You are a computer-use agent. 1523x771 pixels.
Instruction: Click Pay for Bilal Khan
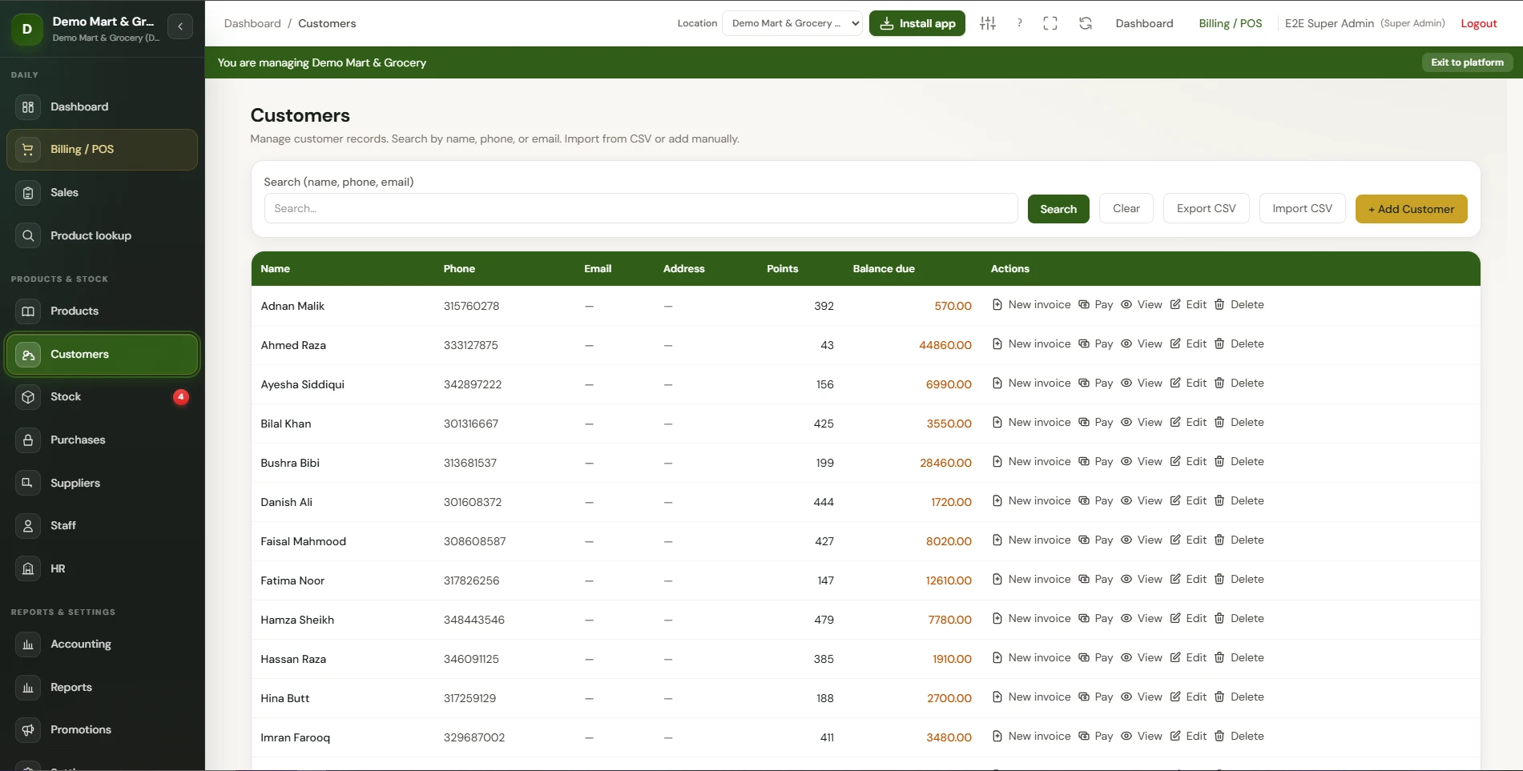coord(1095,422)
